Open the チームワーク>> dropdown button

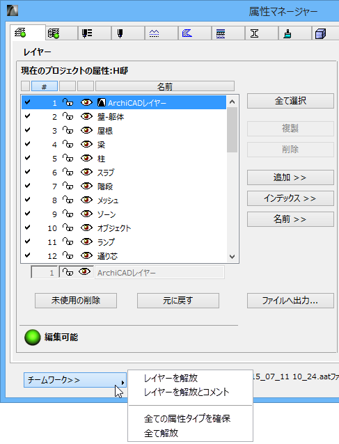pyautogui.click(x=75, y=380)
